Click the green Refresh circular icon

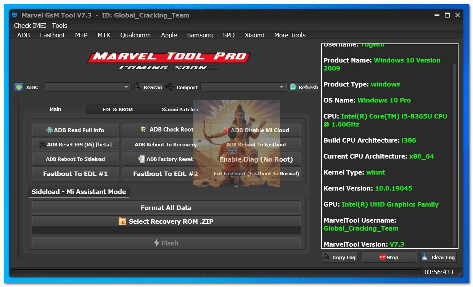pos(293,87)
